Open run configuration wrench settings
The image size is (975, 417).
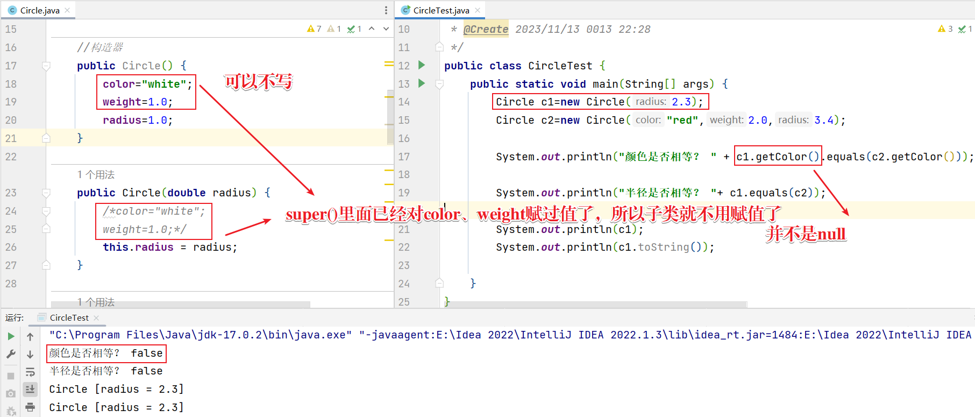tap(11, 354)
